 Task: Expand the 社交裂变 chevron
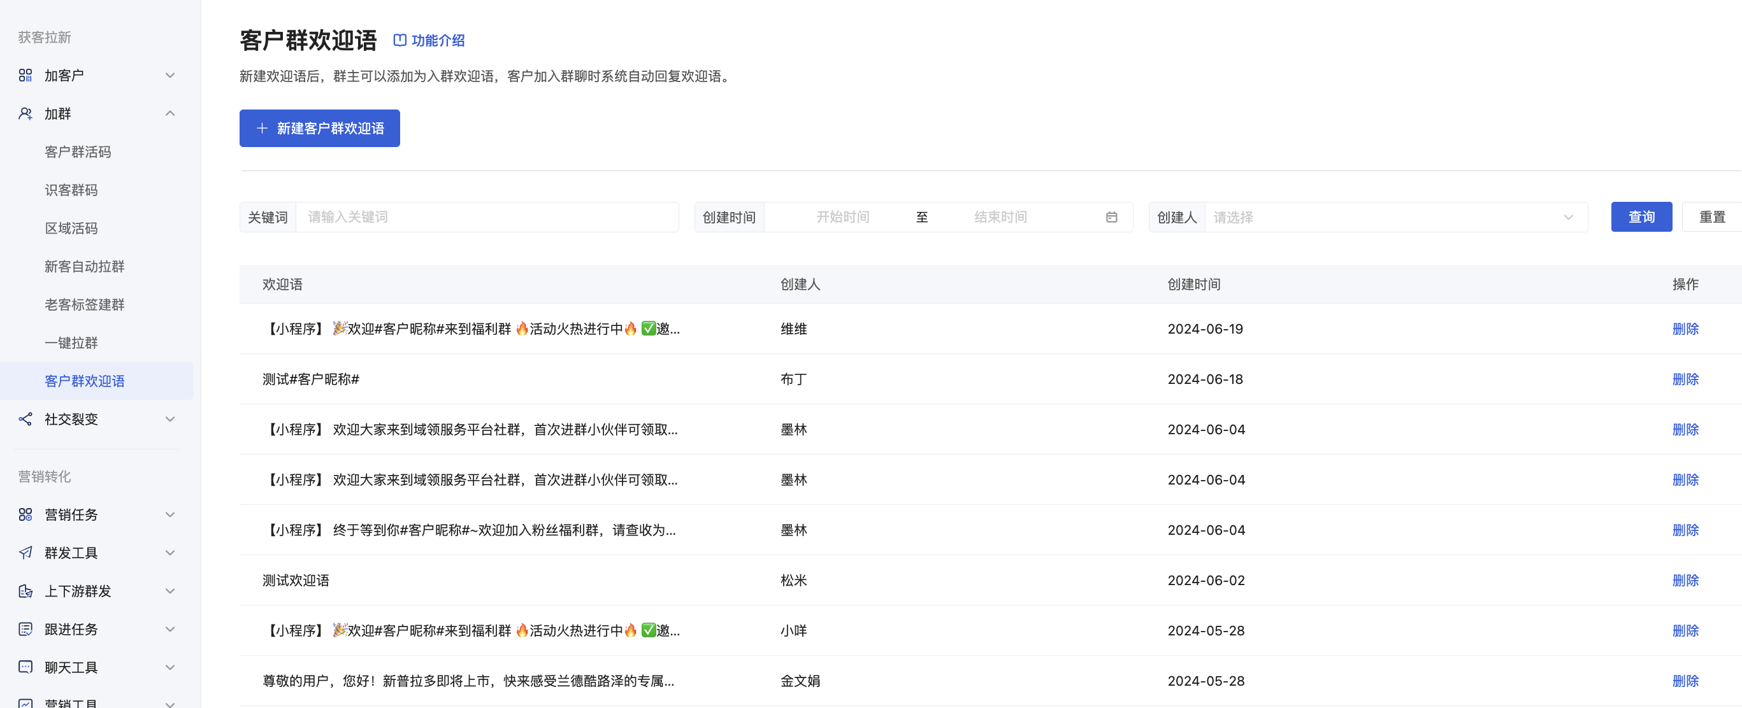click(170, 419)
